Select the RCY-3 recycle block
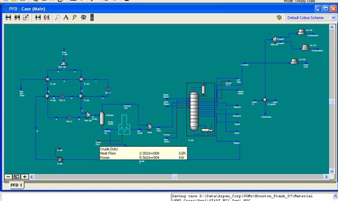The image size is (338, 201). [69, 117]
